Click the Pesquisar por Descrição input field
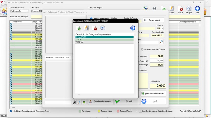The height and width of the screenshot is (118, 211). coord(36,17)
